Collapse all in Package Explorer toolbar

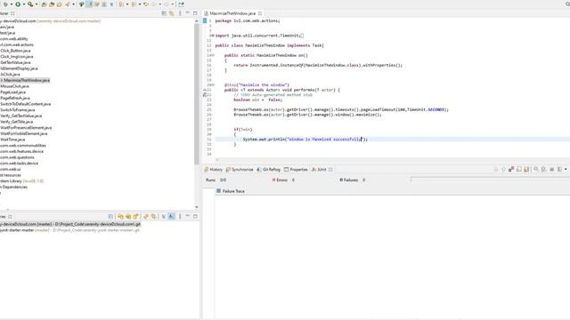164,13
